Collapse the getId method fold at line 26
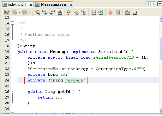 coord(13,92)
